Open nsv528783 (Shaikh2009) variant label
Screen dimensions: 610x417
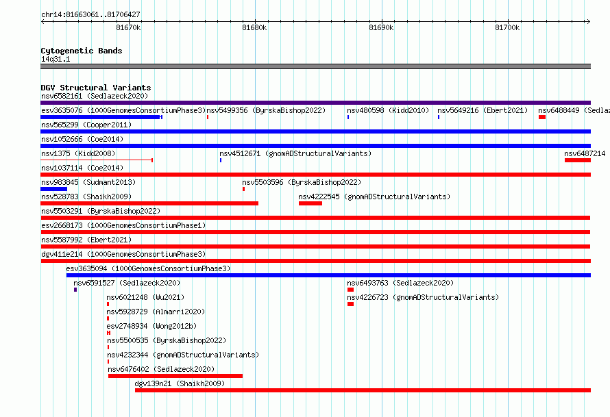86,197
